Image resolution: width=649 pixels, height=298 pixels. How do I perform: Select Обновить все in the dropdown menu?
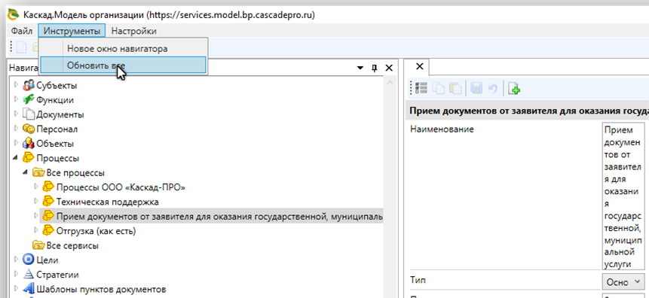coord(123,65)
